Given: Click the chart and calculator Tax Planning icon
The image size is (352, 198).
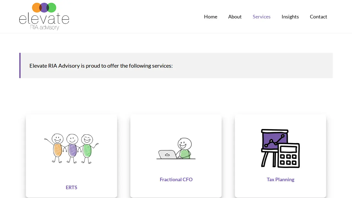Looking at the screenshot, I should 280,148.
